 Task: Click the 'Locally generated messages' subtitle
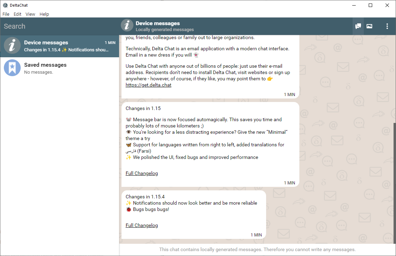point(165,30)
